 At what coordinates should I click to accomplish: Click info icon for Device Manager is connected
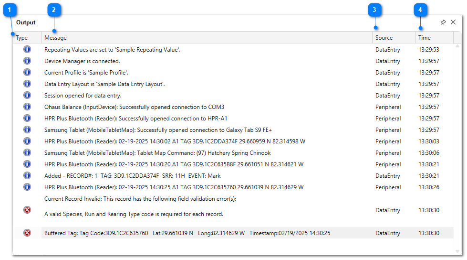click(x=27, y=61)
